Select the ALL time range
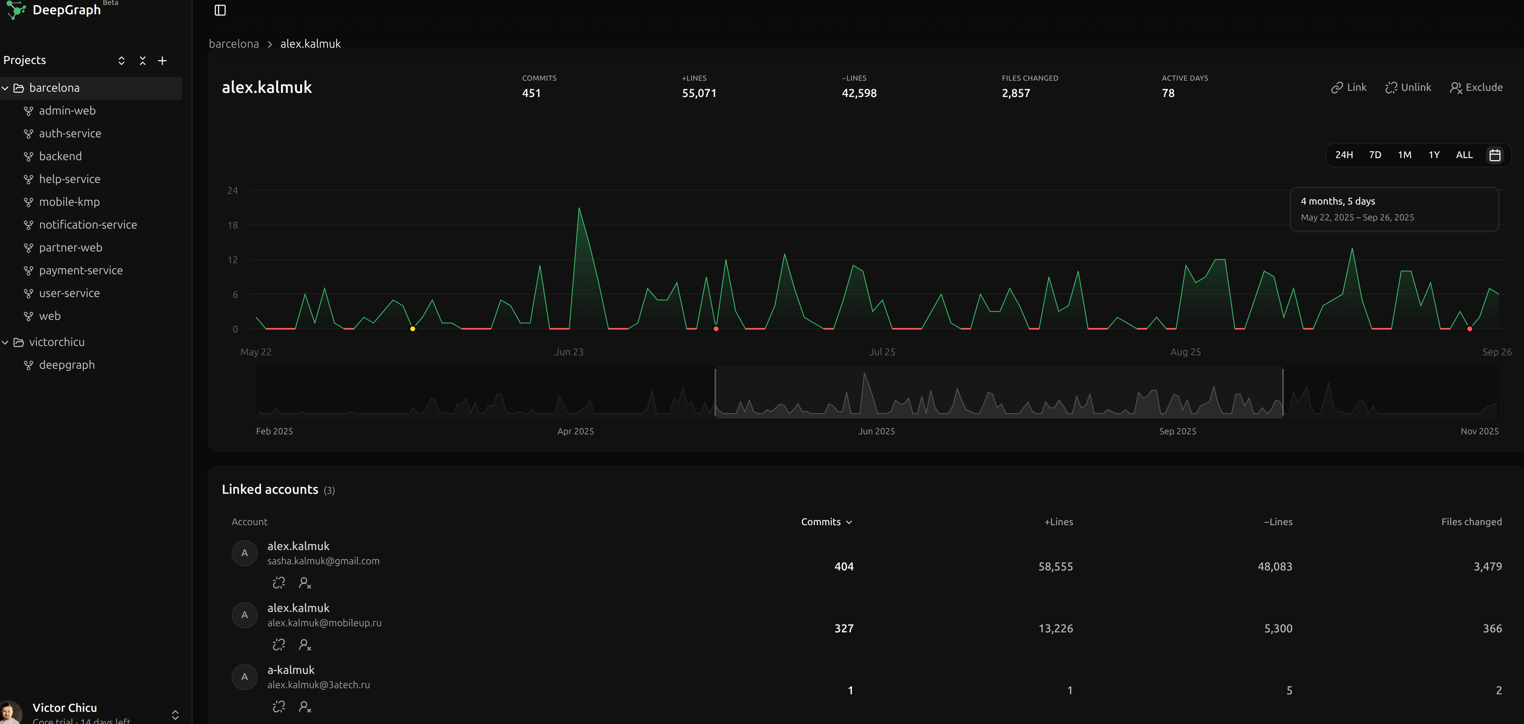Image resolution: width=1524 pixels, height=724 pixels. pyautogui.click(x=1464, y=155)
